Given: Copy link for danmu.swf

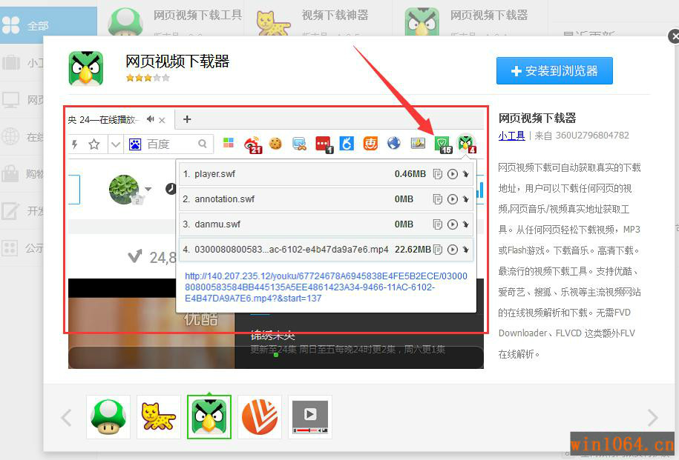Looking at the screenshot, I should 438,224.
